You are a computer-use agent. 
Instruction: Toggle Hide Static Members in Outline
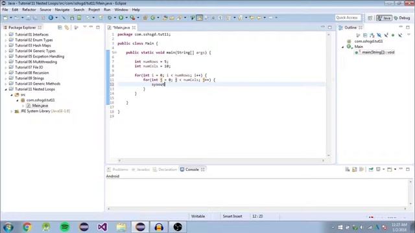tap(386, 35)
